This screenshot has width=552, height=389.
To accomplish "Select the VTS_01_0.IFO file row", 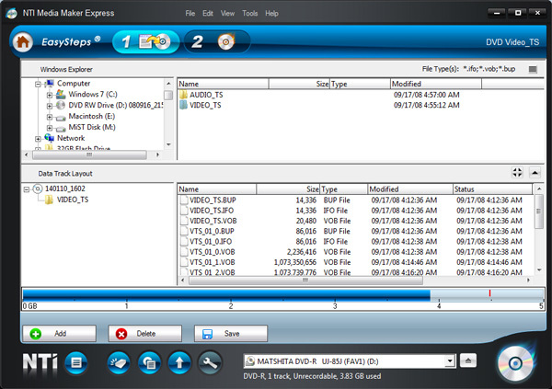I will pos(354,242).
